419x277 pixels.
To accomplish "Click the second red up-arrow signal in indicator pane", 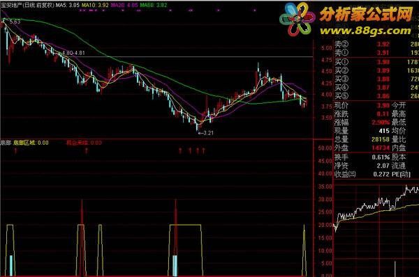I will pyautogui.click(x=87, y=151).
